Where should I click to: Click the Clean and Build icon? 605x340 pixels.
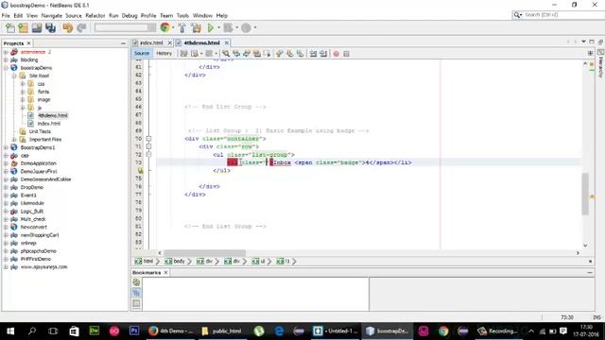pos(196,27)
